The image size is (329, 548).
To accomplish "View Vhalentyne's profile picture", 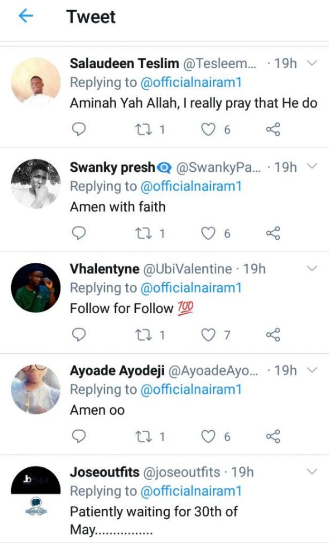I will point(36,287).
